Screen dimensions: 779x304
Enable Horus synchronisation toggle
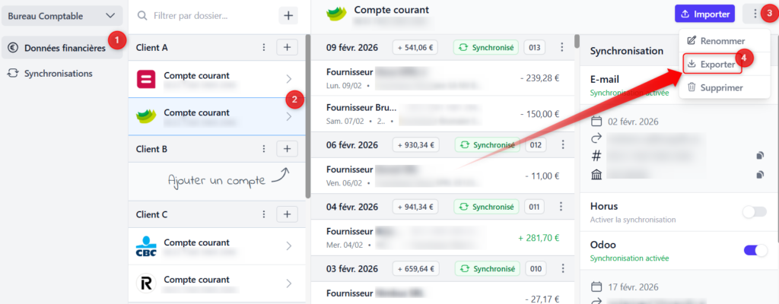[754, 212]
